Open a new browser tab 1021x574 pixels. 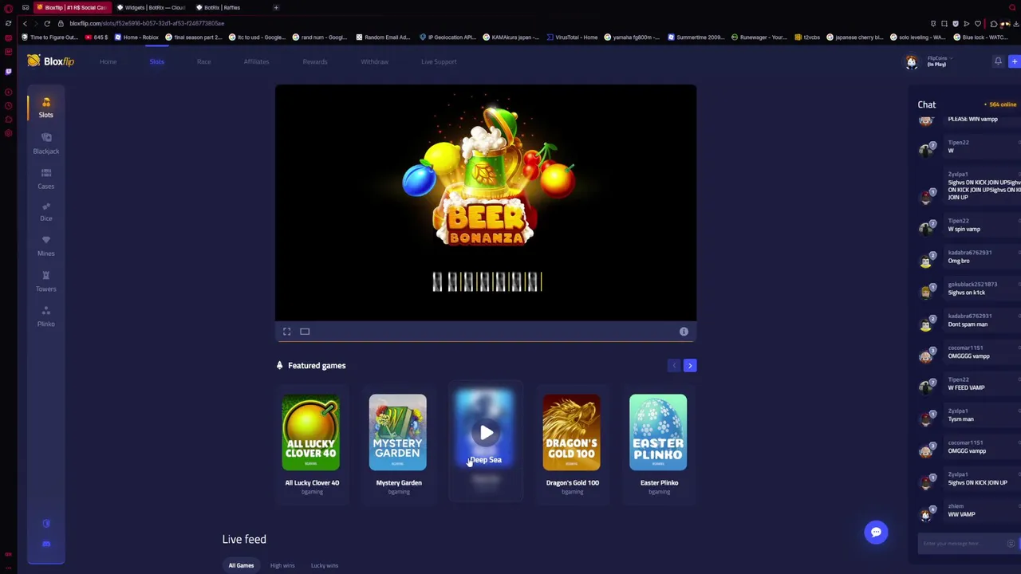pos(276,7)
